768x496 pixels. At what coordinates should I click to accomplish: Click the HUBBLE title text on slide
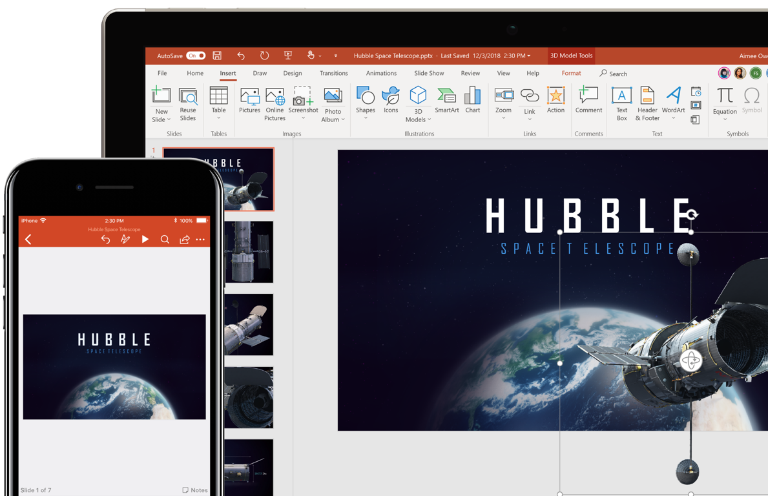588,216
